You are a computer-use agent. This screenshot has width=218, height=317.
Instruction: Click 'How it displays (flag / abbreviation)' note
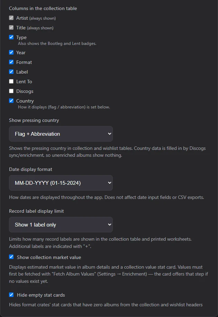coord(64,107)
